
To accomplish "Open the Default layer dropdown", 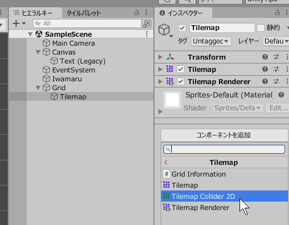I will coord(276,41).
